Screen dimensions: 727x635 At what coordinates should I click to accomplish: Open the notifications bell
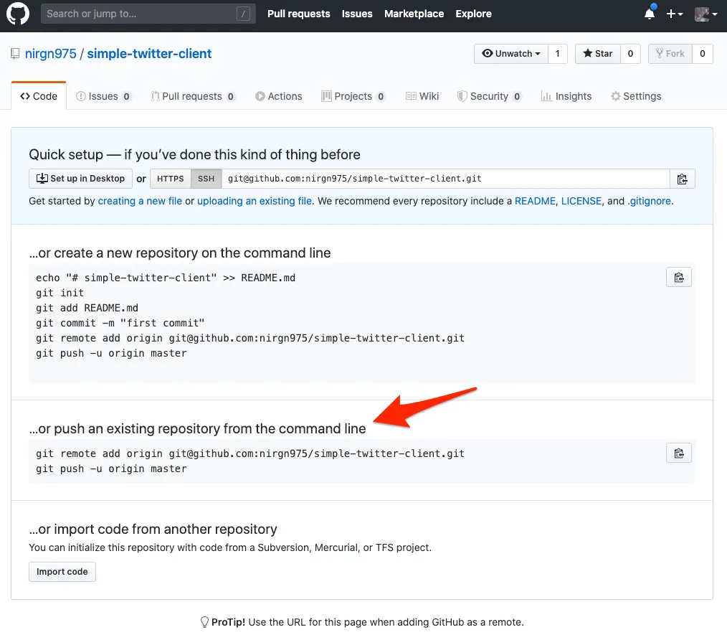tap(649, 14)
